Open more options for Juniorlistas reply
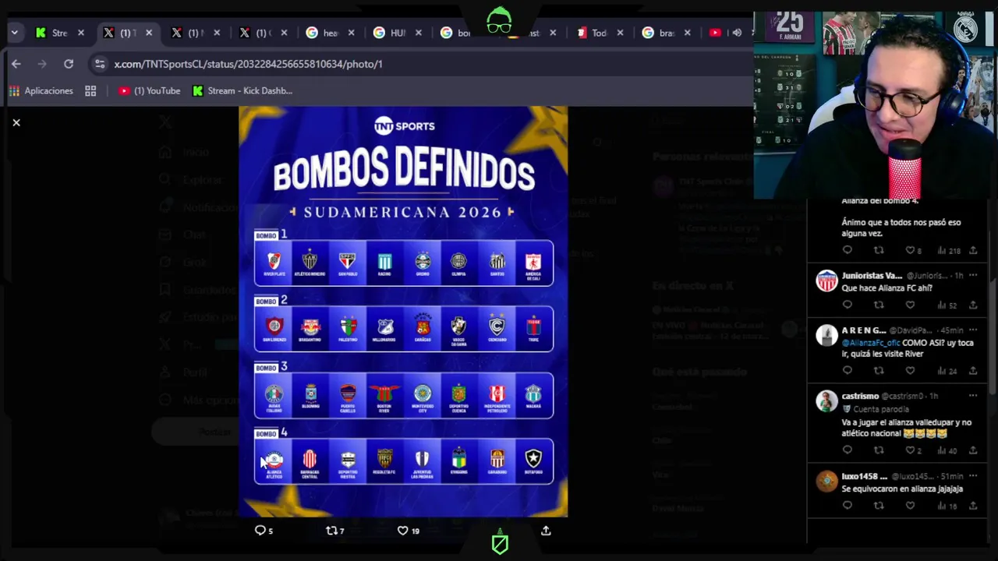Viewport: 998px width, 561px height. (x=972, y=275)
